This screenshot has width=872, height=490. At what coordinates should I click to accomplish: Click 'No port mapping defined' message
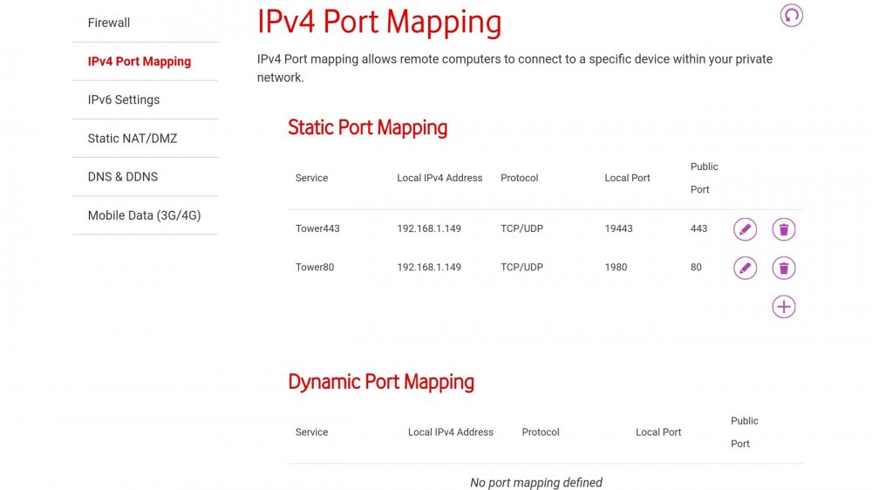(536, 482)
